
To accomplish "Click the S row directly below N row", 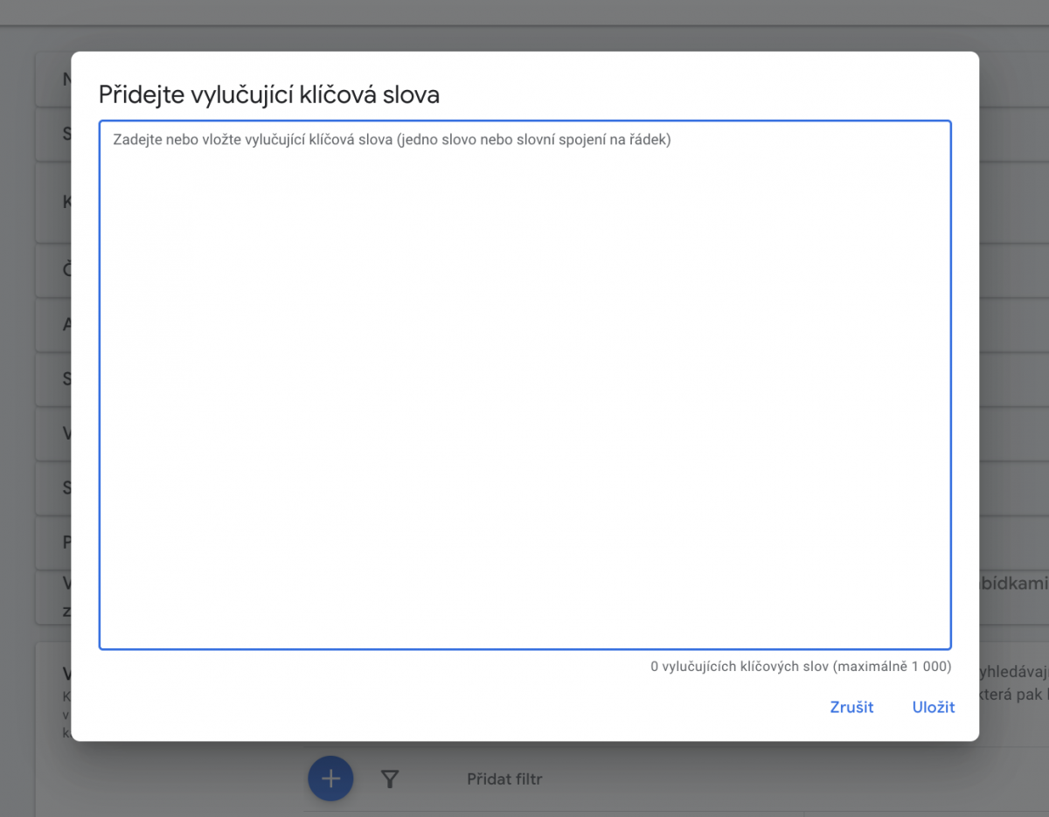I will coord(54,134).
